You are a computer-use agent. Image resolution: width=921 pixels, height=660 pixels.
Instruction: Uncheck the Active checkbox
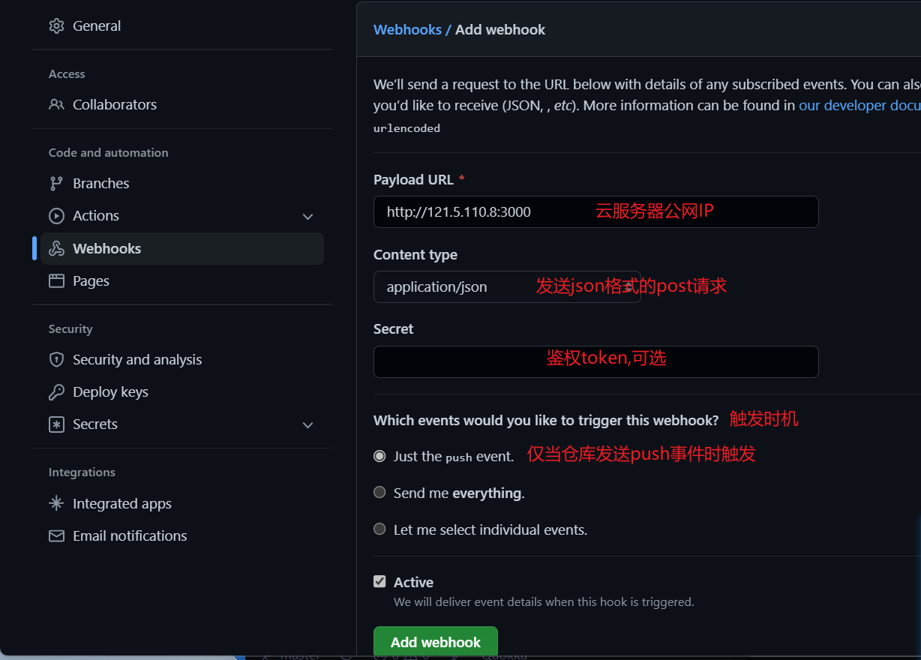tap(379, 582)
